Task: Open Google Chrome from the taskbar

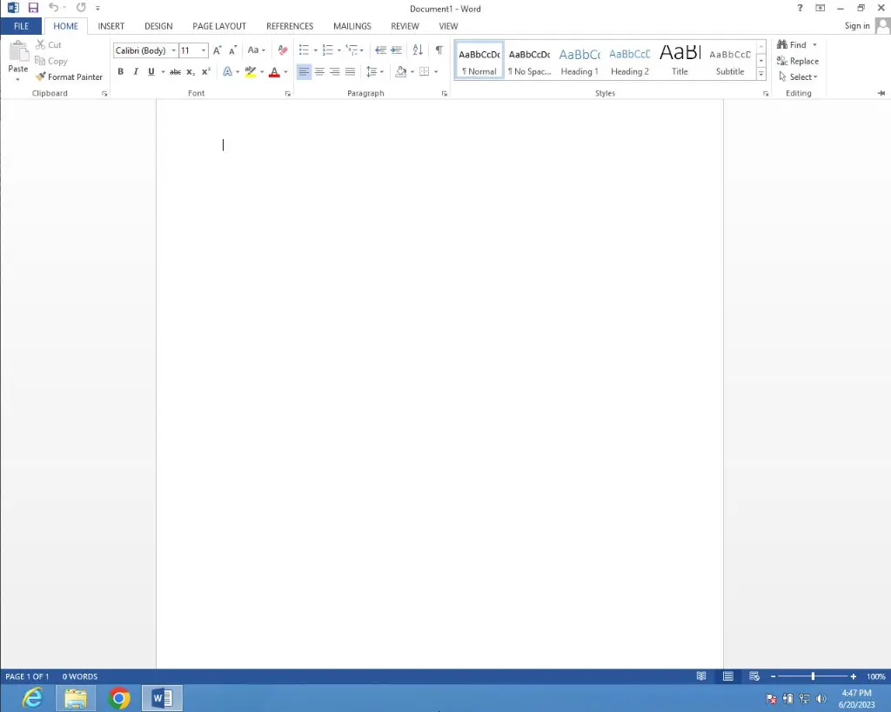Action: (x=119, y=698)
